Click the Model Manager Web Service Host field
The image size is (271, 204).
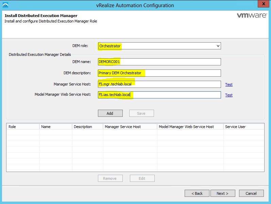tap(159, 95)
